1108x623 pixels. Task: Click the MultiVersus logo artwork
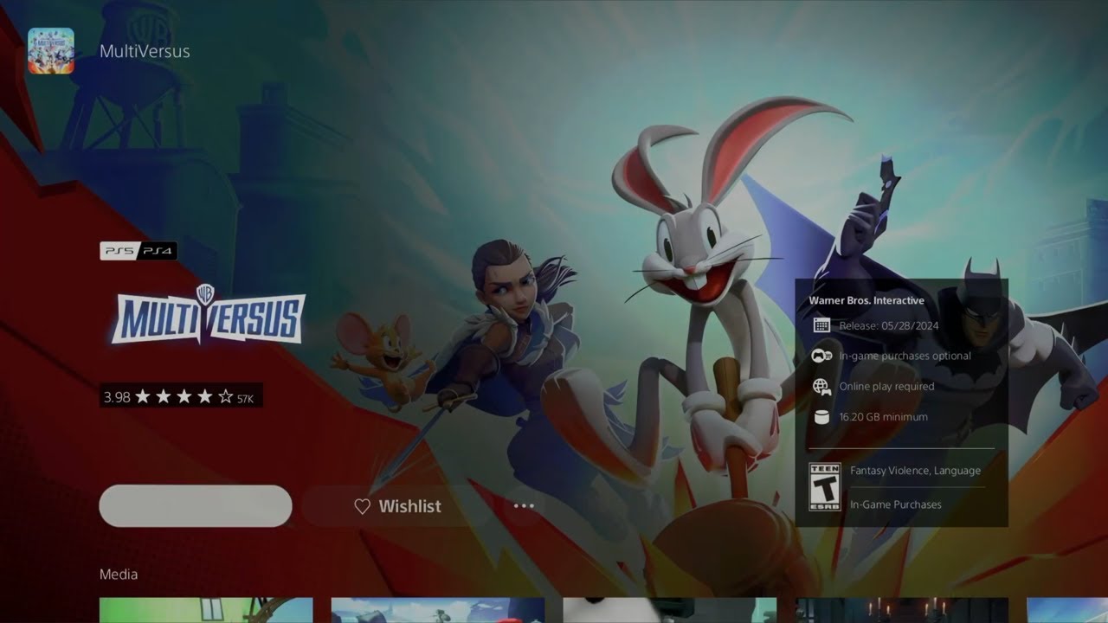coord(208,316)
